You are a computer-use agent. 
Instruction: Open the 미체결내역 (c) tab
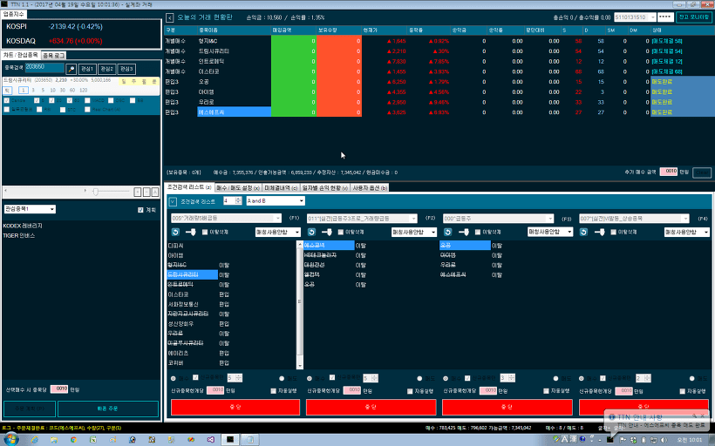(x=281, y=187)
